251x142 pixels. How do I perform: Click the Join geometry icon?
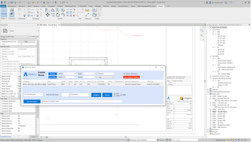click(x=29, y=15)
